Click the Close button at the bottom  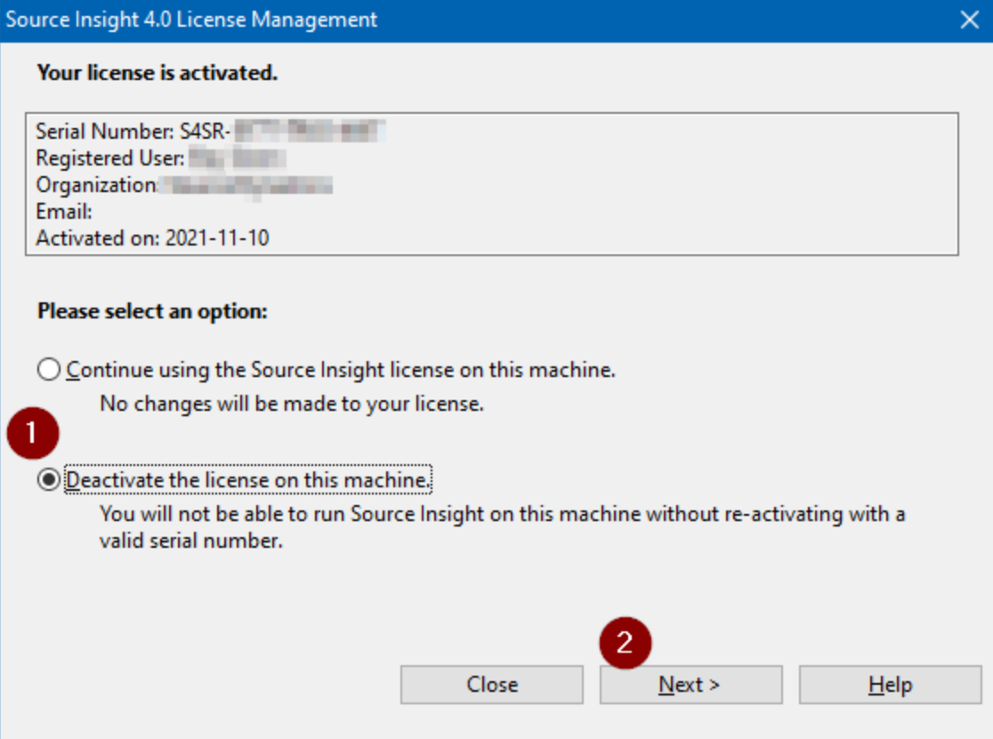pyautogui.click(x=491, y=685)
